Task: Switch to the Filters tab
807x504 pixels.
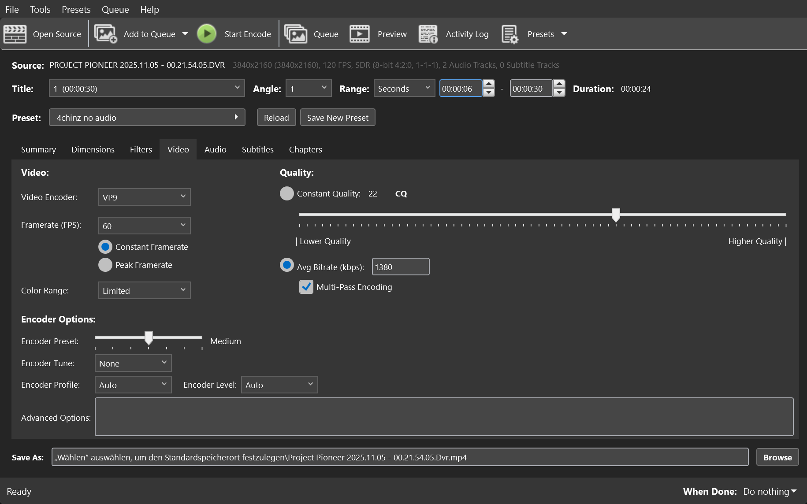Action: pyautogui.click(x=141, y=149)
